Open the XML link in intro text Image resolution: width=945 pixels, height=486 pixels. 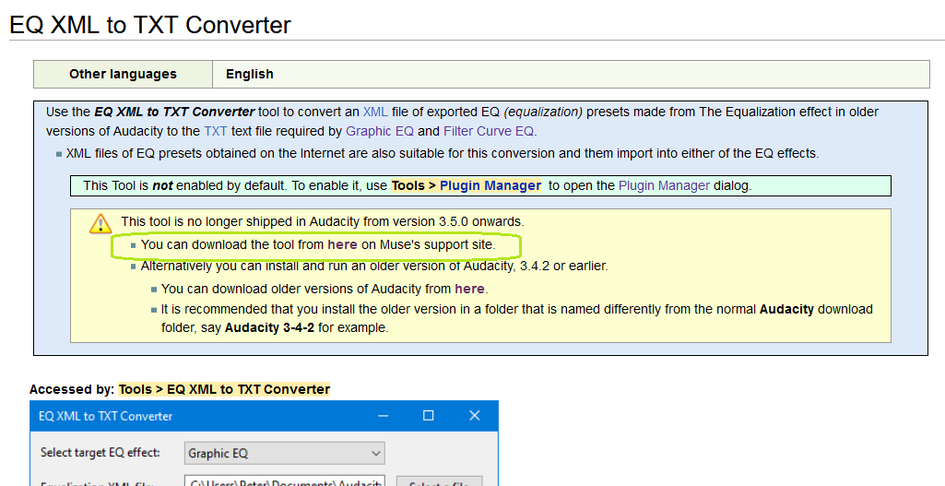click(x=375, y=113)
